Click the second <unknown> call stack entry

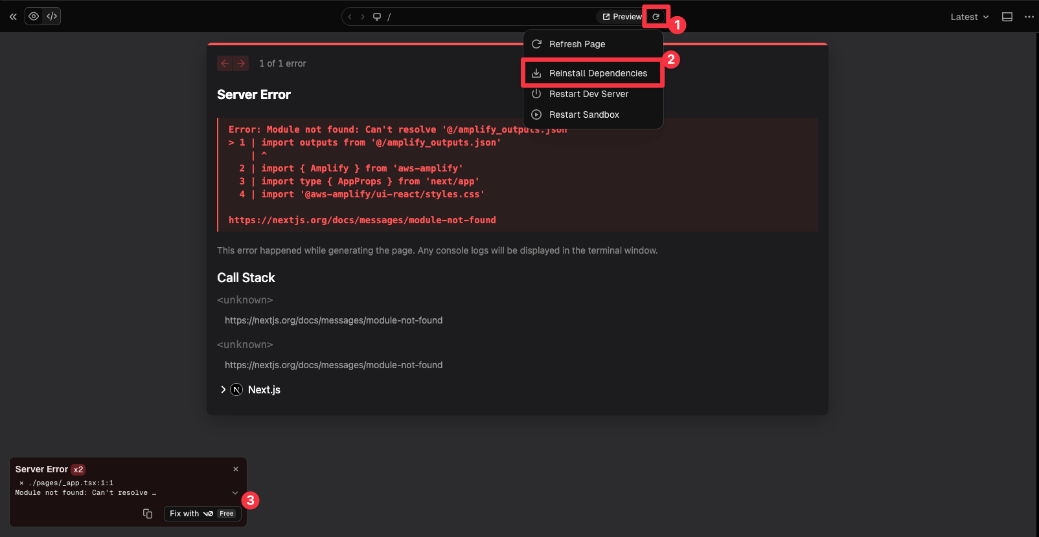245,345
